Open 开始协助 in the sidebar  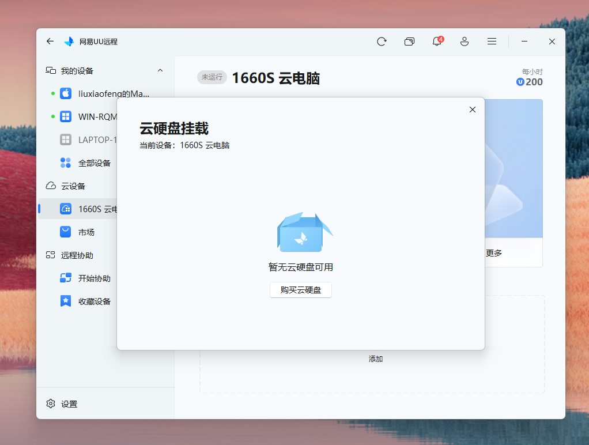pos(78,278)
